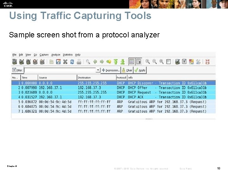Image resolution: width=228 pixels, height=171 pixels.
Task: Go forward in packet history arrow
Action: (x=102, y=62)
